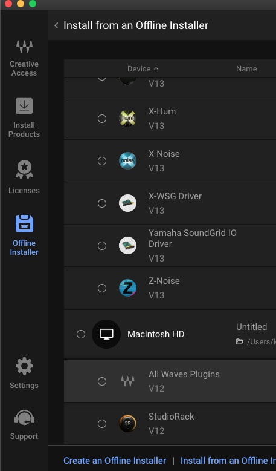Click the Z-Noise plugin icon

pos(127,288)
